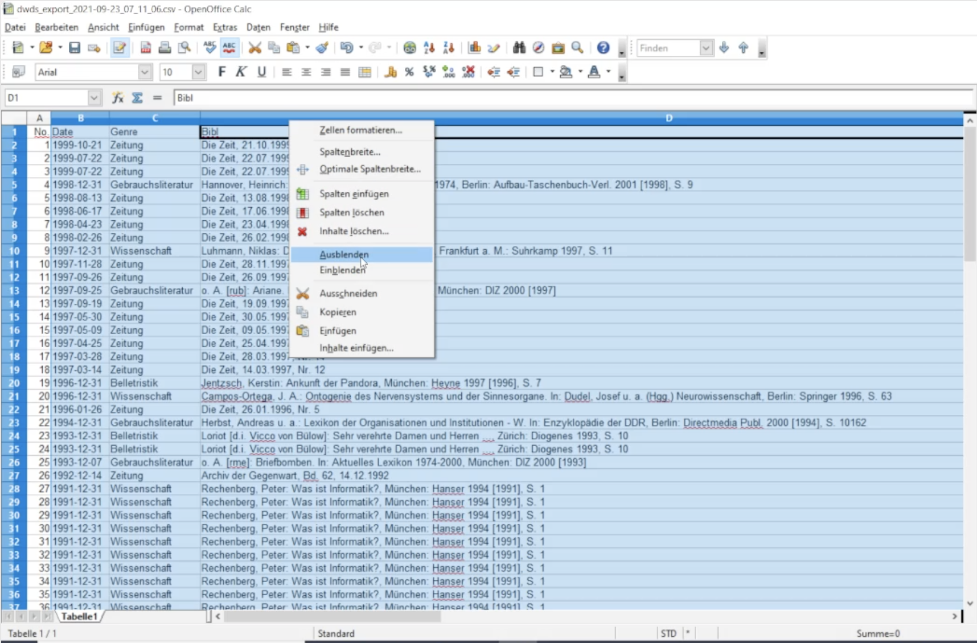Click the Function equals button

(x=157, y=98)
